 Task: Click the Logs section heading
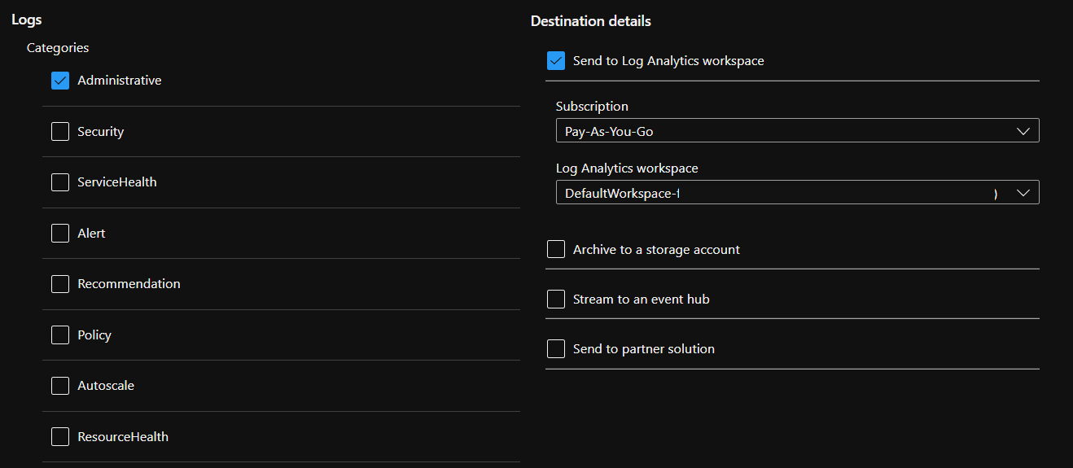(x=27, y=20)
